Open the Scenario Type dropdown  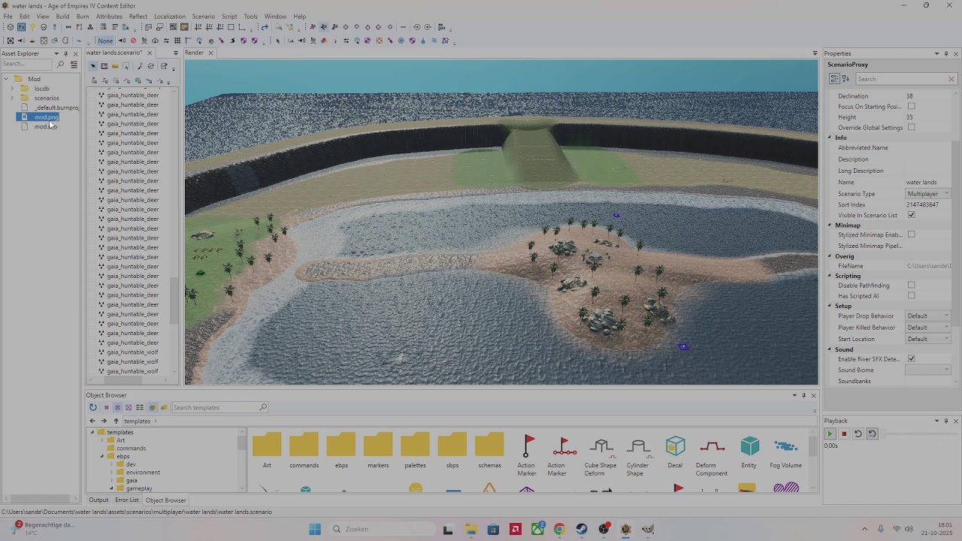click(927, 194)
